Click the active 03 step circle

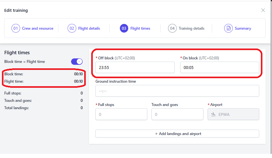click(124, 28)
